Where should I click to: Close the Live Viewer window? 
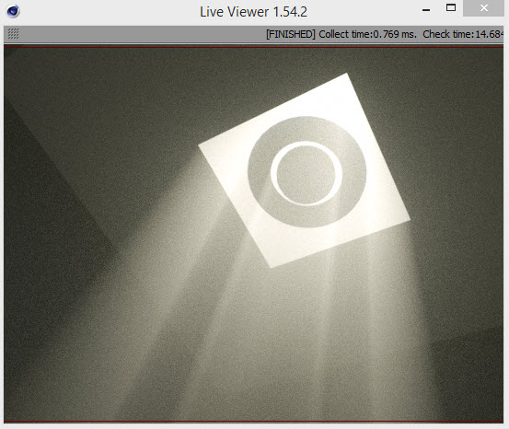pos(483,8)
